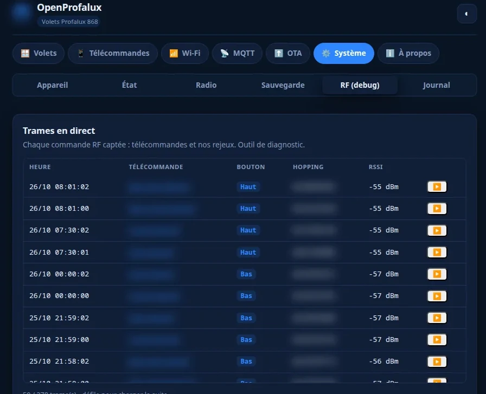The height and width of the screenshot is (394, 486).
Task: Open the Télécommandes section
Action: coord(113,53)
